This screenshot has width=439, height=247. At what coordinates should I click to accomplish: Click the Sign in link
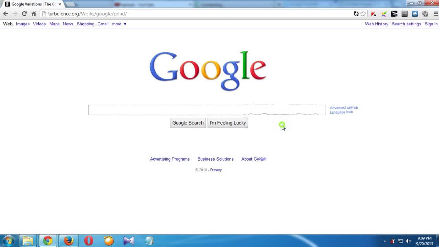point(431,24)
